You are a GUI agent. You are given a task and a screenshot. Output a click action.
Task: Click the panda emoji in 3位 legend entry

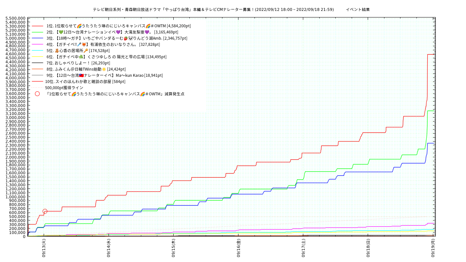(130, 38)
